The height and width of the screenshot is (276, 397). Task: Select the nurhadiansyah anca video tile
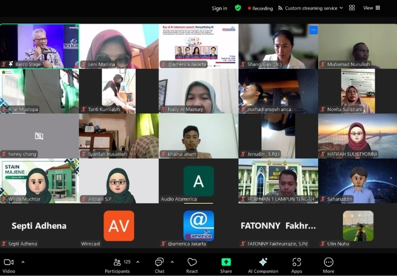pyautogui.click(x=278, y=91)
